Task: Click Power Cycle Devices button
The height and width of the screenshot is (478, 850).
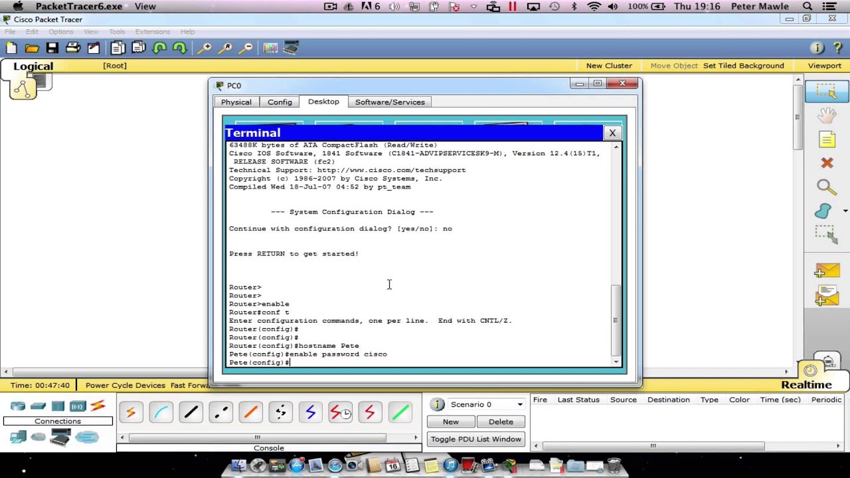Action: tap(126, 385)
